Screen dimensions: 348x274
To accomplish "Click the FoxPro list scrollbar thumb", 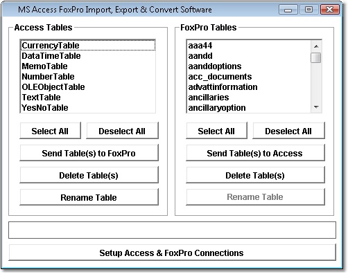I will 316,57.
